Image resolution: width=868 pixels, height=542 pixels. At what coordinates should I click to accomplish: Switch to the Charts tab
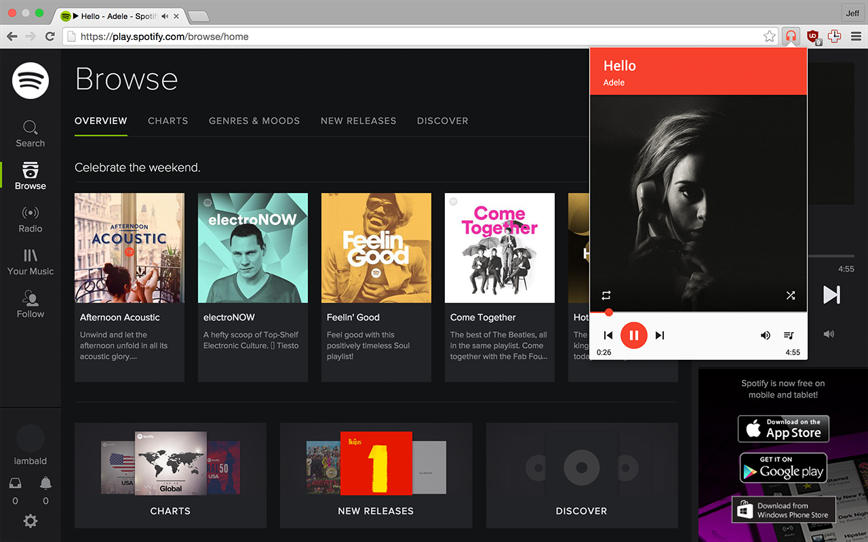click(168, 121)
